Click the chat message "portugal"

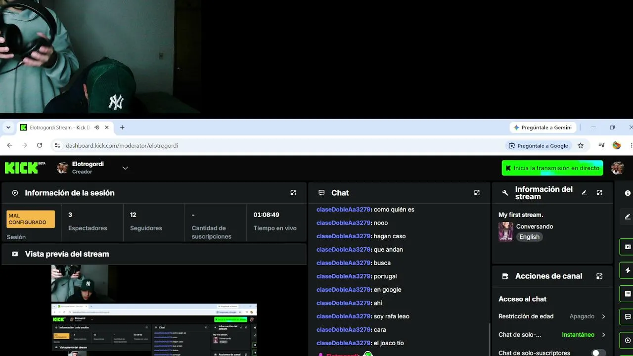click(385, 276)
